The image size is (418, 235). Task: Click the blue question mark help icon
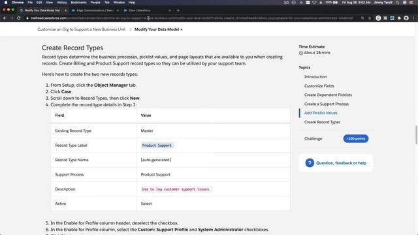click(x=310, y=163)
